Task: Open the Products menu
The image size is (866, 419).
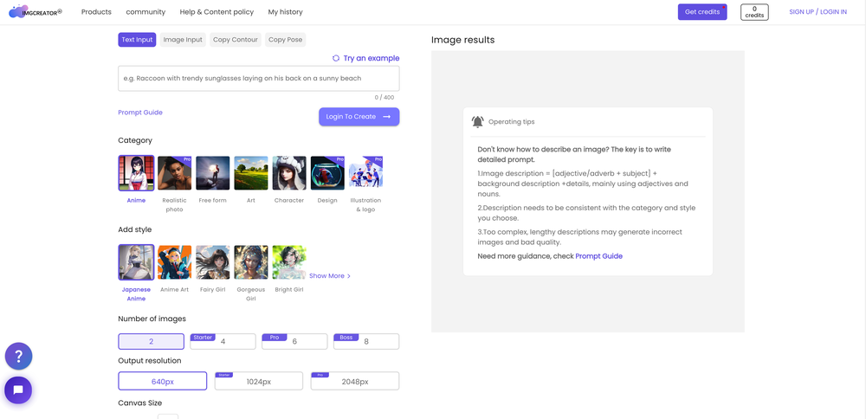Action: (x=96, y=11)
